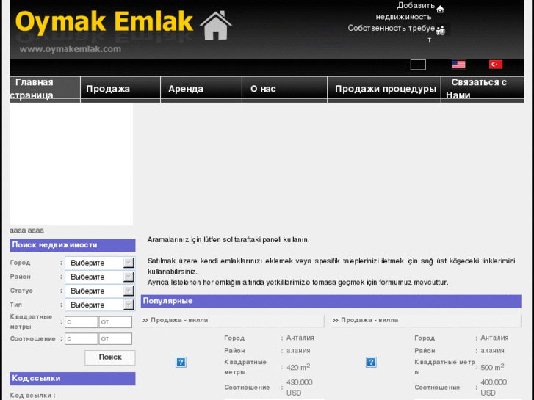The width and height of the screenshot is (534, 400).
Task: Click the Квадратные метры minimum field
Action: click(x=81, y=322)
